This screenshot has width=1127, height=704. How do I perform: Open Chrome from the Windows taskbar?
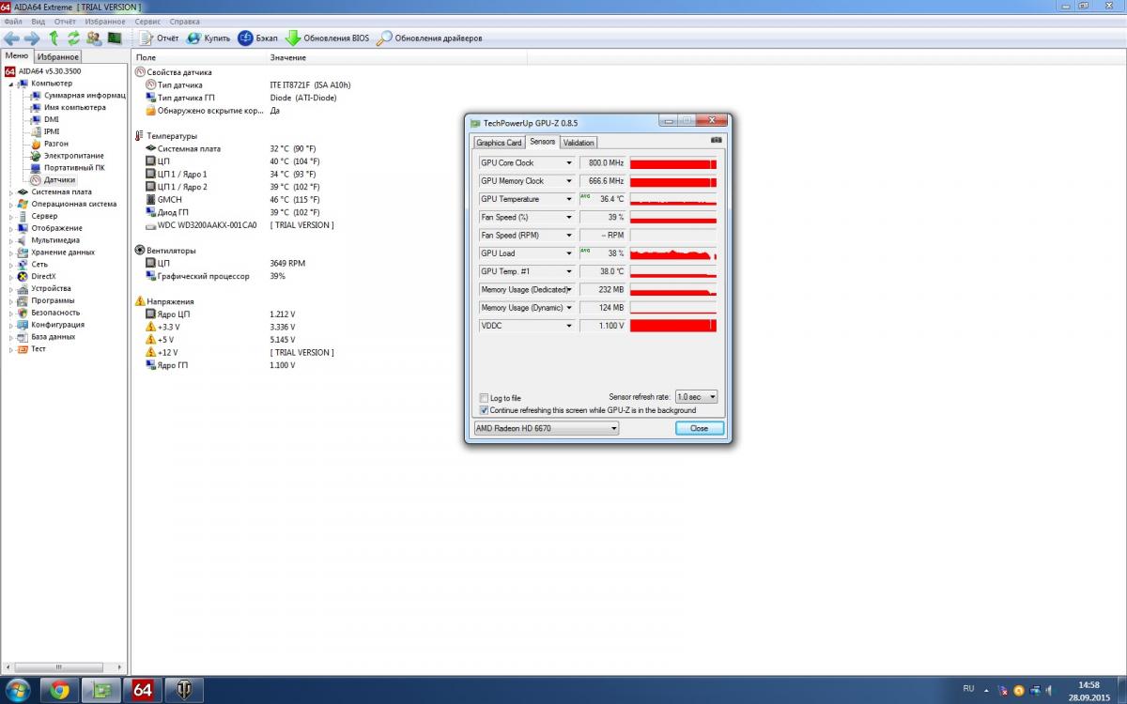point(59,690)
